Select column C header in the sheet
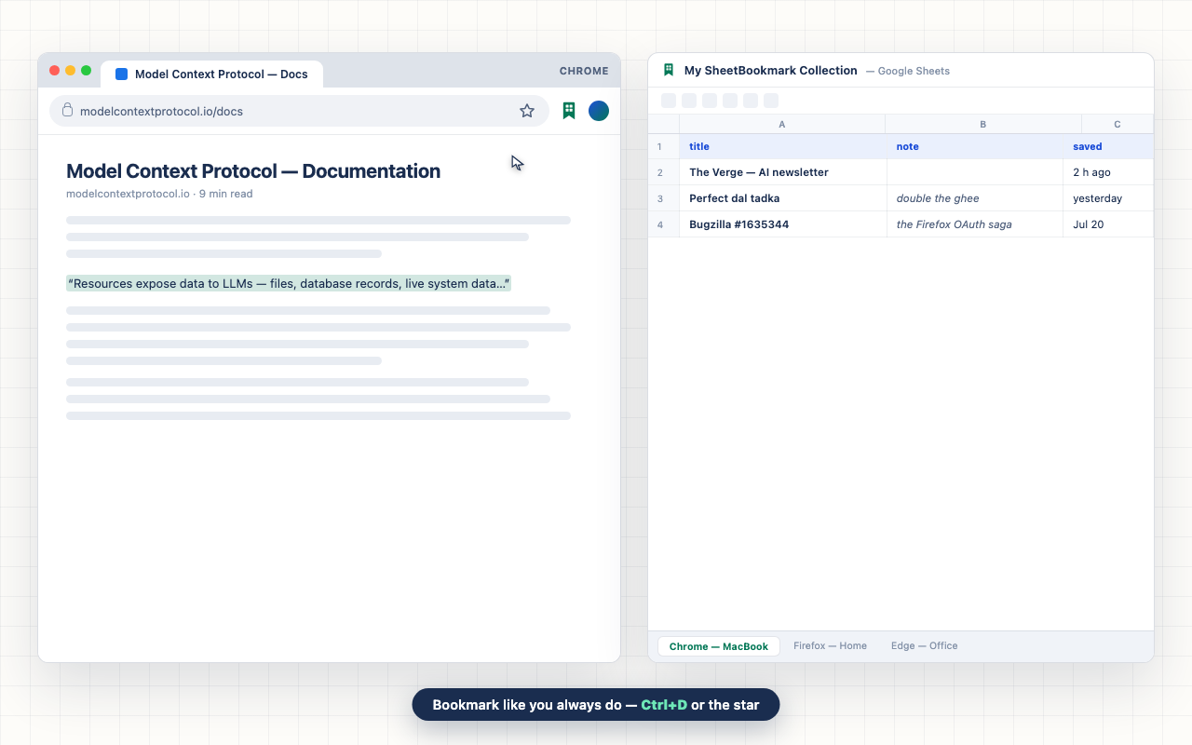Screen dimensions: 1192x745 (x=1117, y=124)
